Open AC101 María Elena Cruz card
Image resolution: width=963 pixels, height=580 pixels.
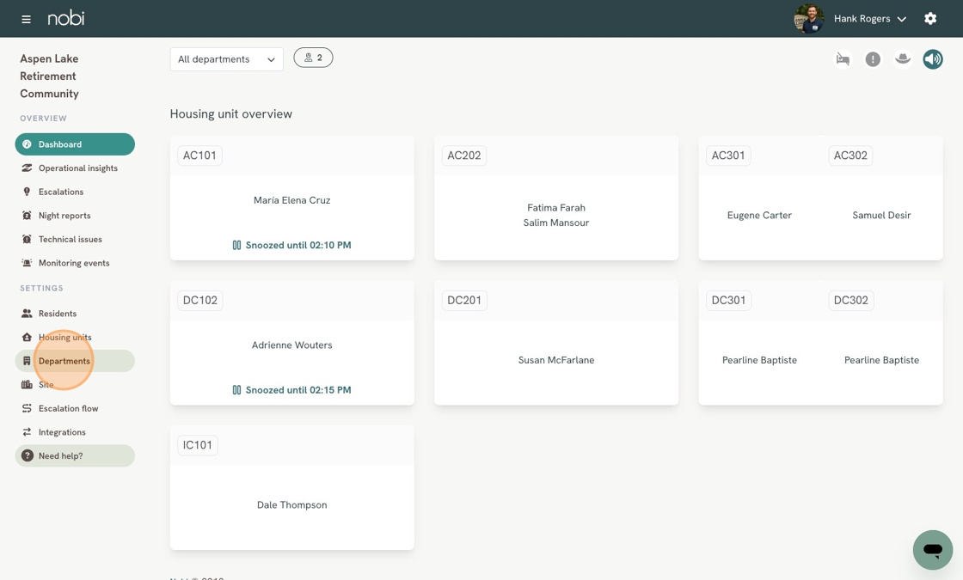click(x=291, y=200)
